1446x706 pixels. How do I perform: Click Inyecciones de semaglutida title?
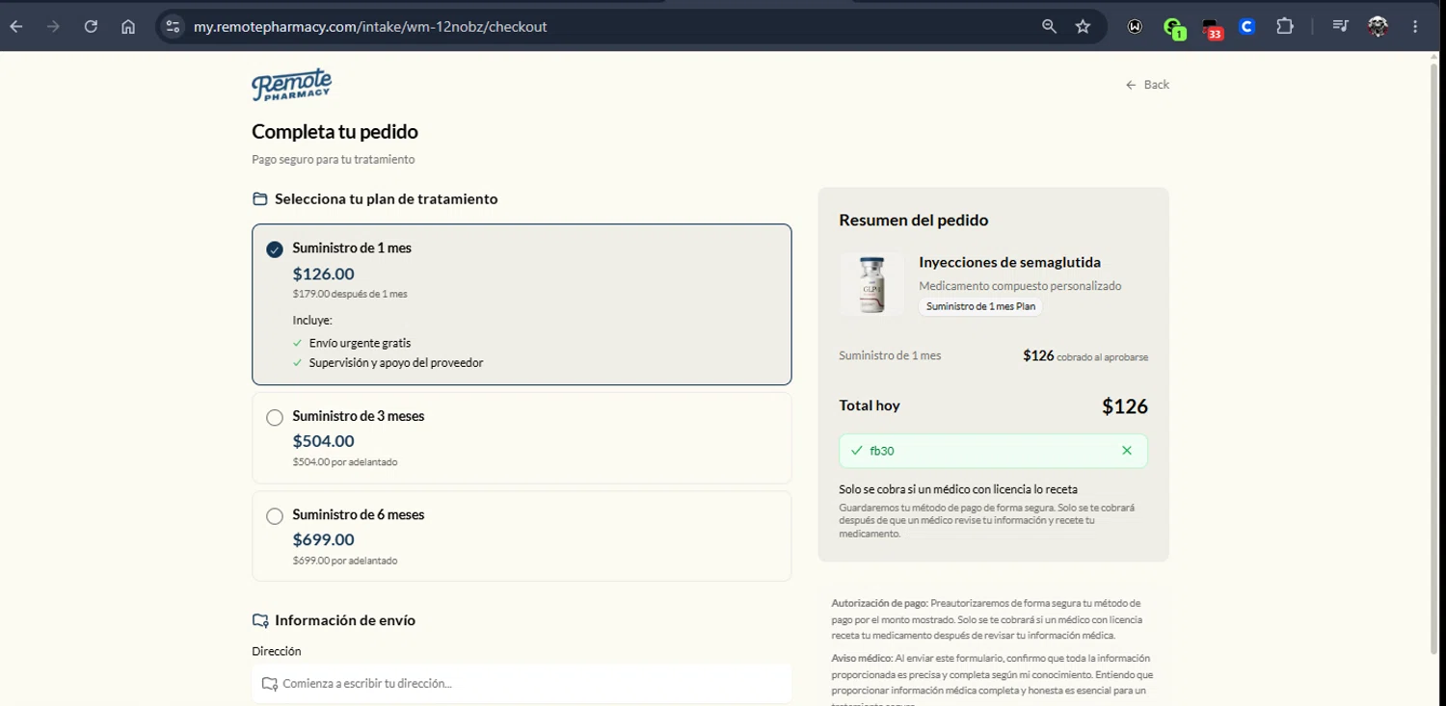pyautogui.click(x=1009, y=262)
